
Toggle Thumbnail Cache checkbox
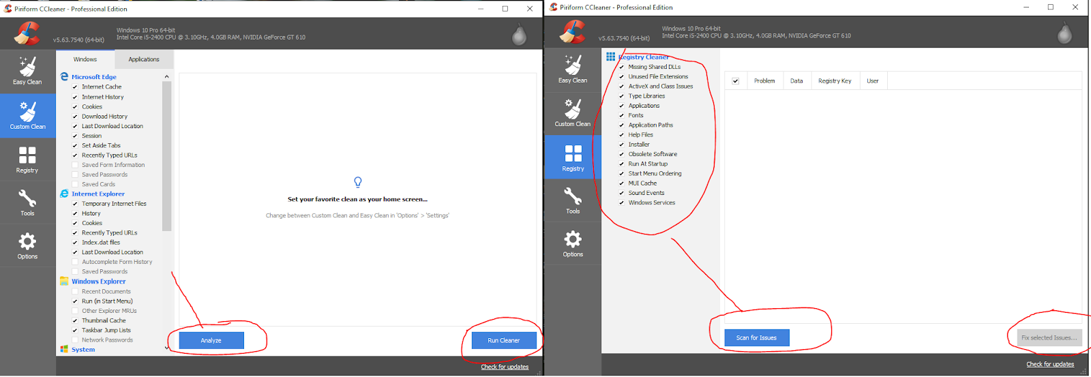click(x=75, y=320)
